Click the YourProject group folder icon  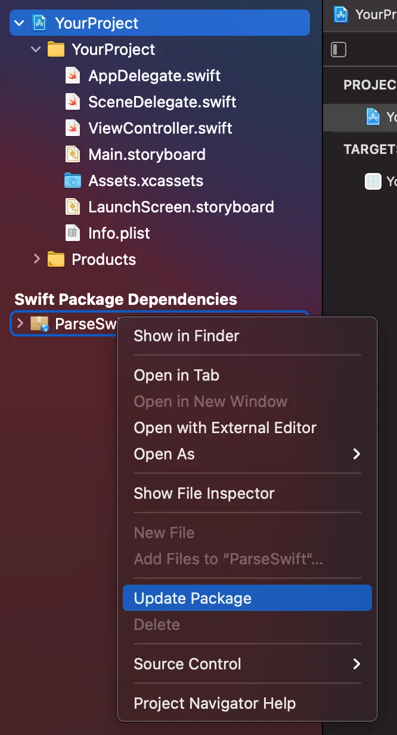click(56, 50)
